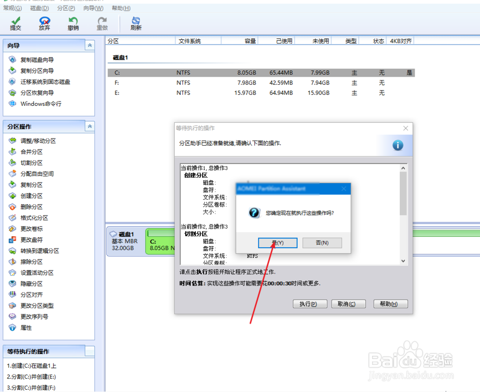Screen dimensions: 480x392
Task: Close the 等待执行的操作 dialog
Action: point(406,128)
